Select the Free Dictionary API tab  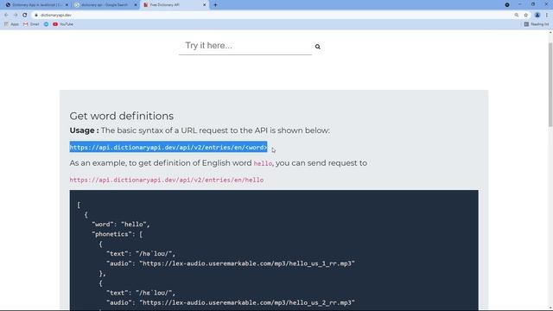175,5
